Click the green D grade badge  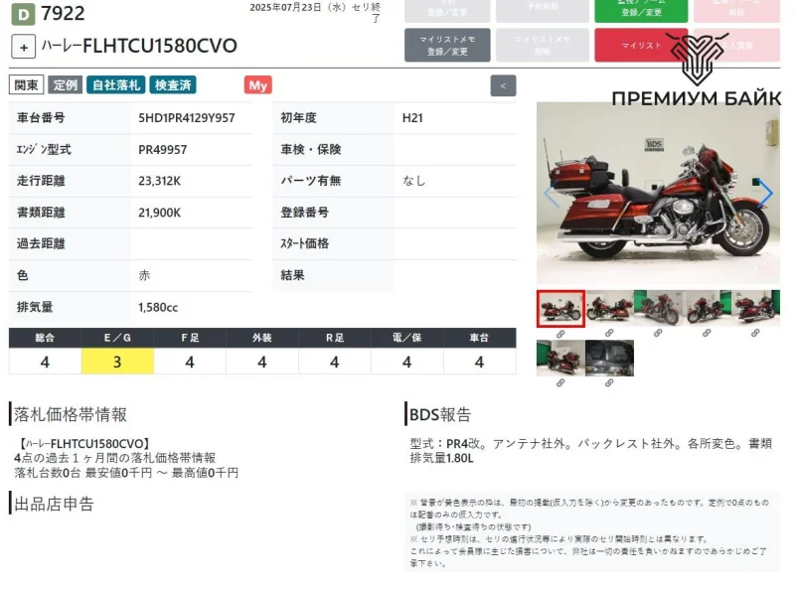pyautogui.click(x=22, y=14)
